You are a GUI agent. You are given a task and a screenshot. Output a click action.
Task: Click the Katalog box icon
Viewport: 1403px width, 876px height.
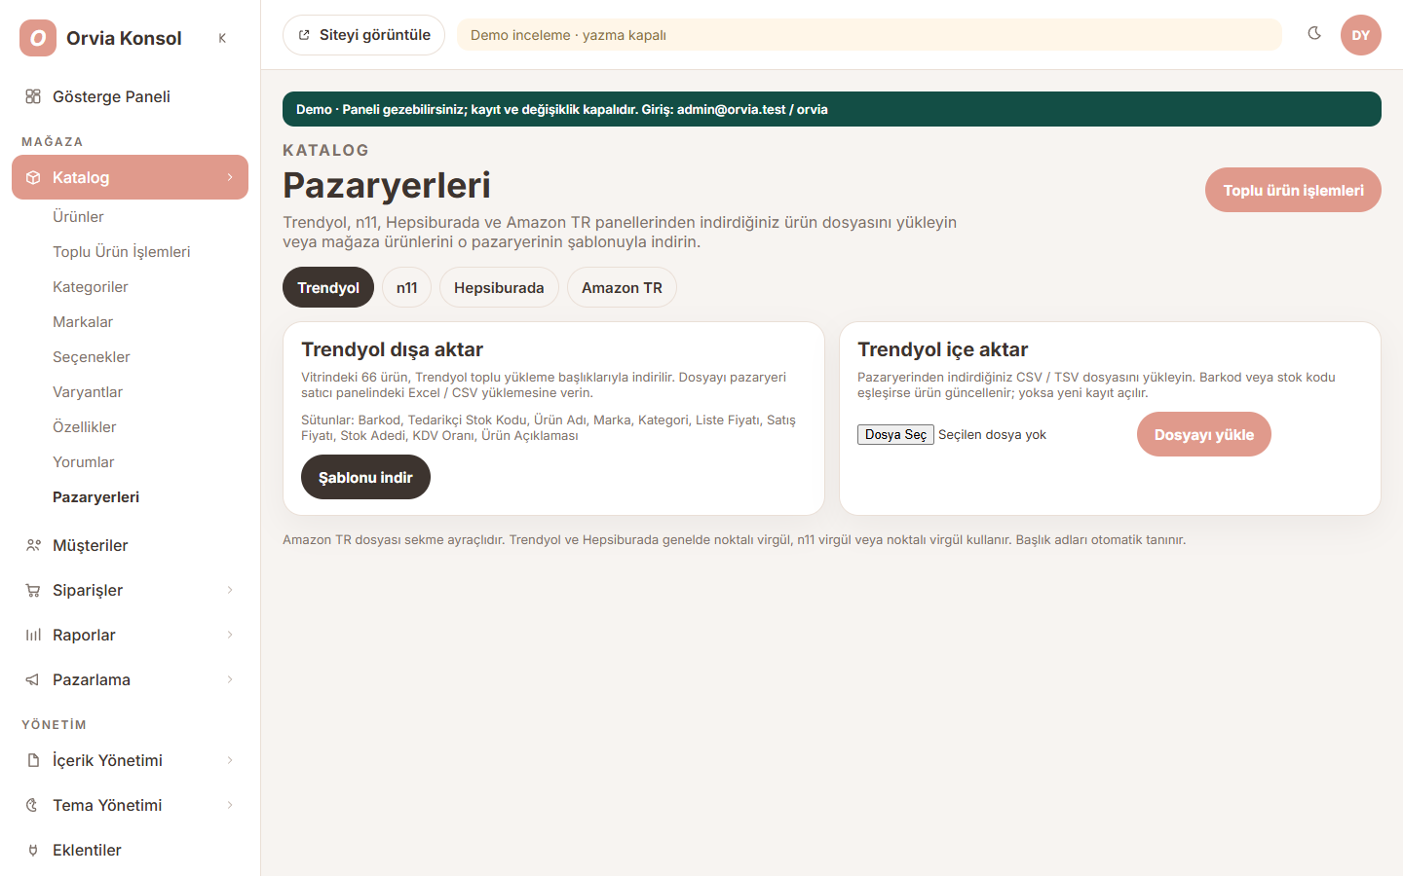tap(33, 177)
